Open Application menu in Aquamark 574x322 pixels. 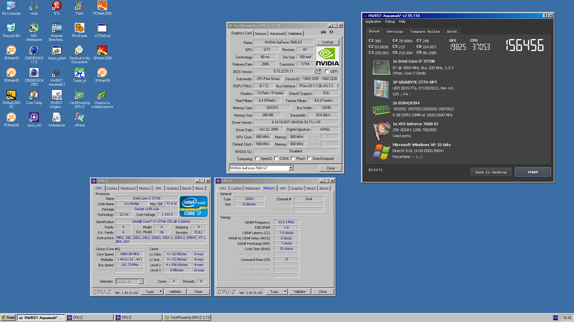[373, 21]
